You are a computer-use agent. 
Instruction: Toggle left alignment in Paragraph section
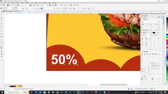[145, 54]
